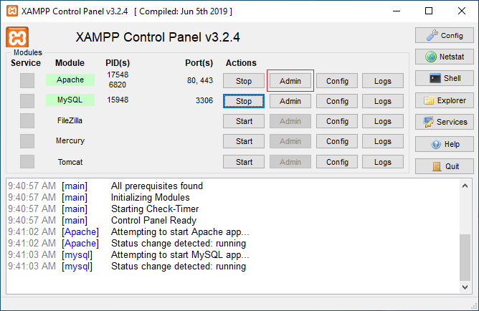Screen dimensions: 479x311
Task: Click the XAMPP orange logo icon
Action: point(16,38)
